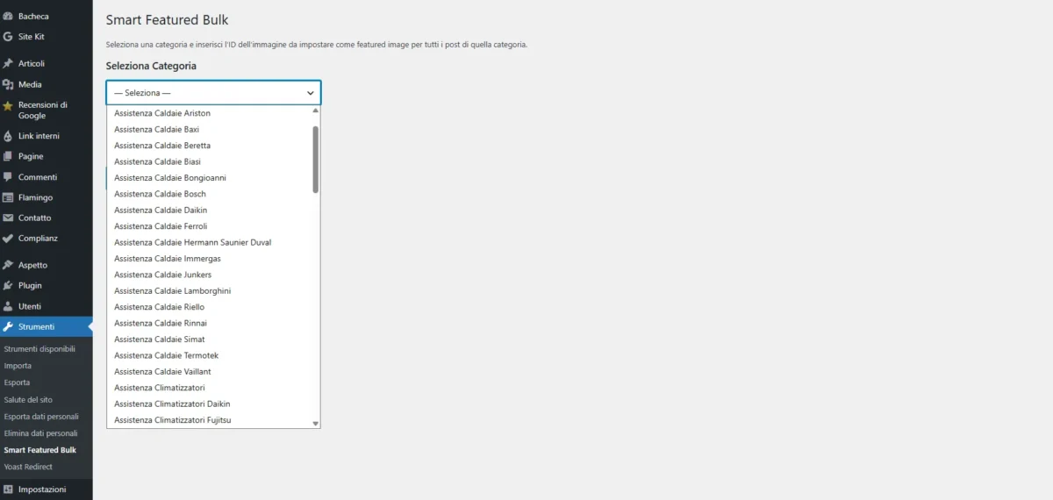
Task: Go to Pagine in sidebar
Action: point(31,156)
